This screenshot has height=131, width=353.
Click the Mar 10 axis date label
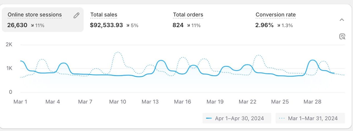pos(117,102)
